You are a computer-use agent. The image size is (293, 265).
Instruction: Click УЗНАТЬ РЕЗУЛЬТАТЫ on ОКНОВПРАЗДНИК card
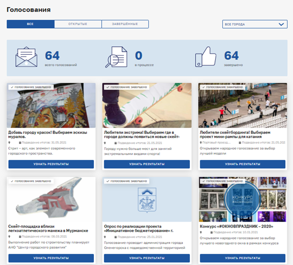click(x=242, y=258)
